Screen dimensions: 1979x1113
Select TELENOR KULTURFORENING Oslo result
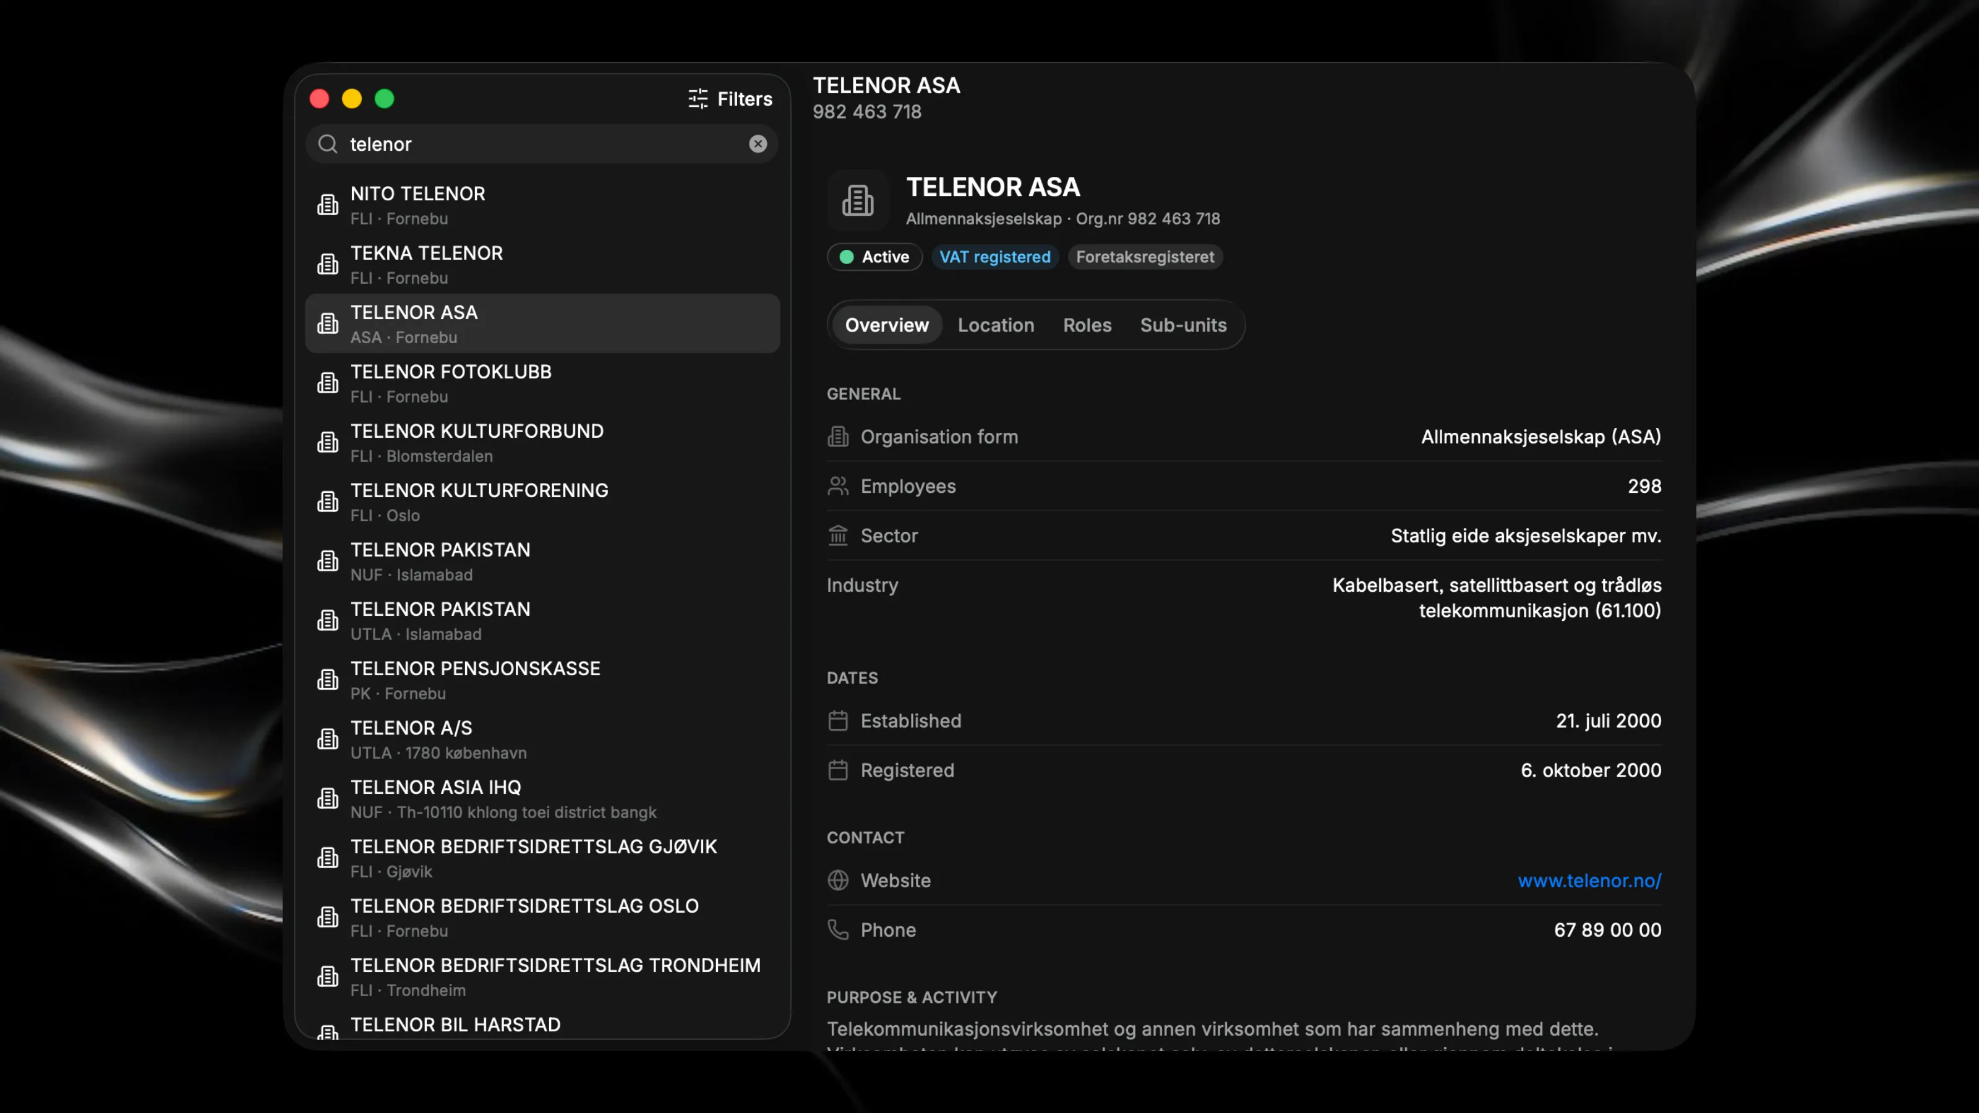tap(542, 501)
